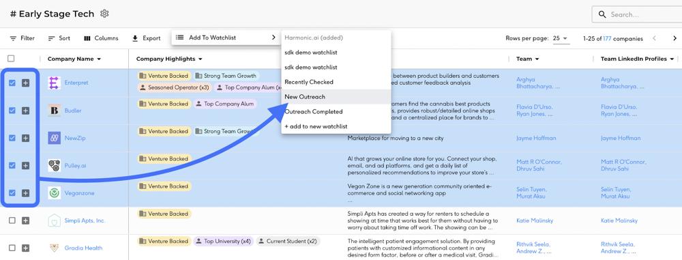Open the Pulley.ai company link
The image size is (682, 260).
(x=75, y=166)
